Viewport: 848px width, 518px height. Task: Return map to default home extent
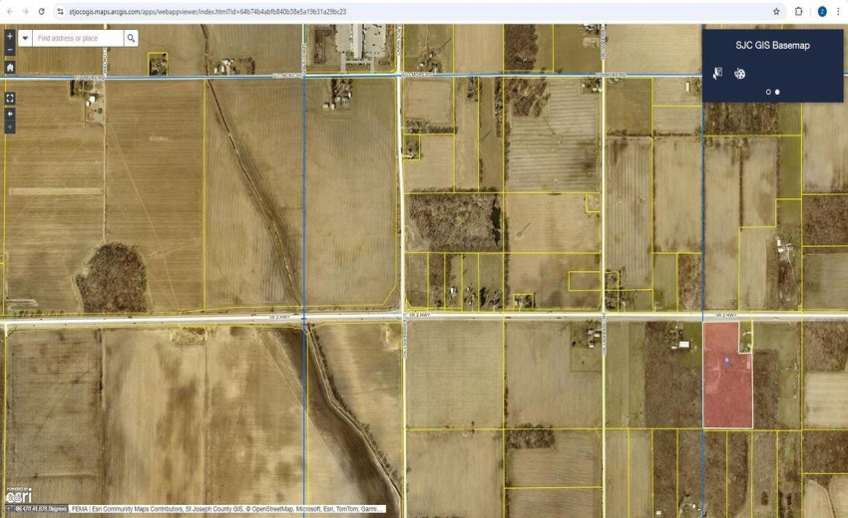[x=10, y=68]
